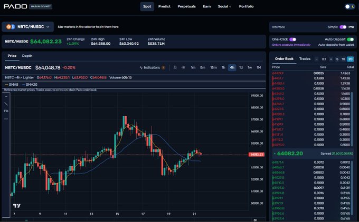This screenshot has height=222, width=359.
Task: Click the 24h High $64,588.00 value
Action: pos(101,44)
